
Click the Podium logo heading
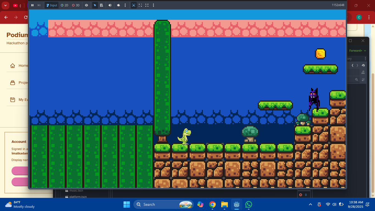pyautogui.click(x=17, y=35)
